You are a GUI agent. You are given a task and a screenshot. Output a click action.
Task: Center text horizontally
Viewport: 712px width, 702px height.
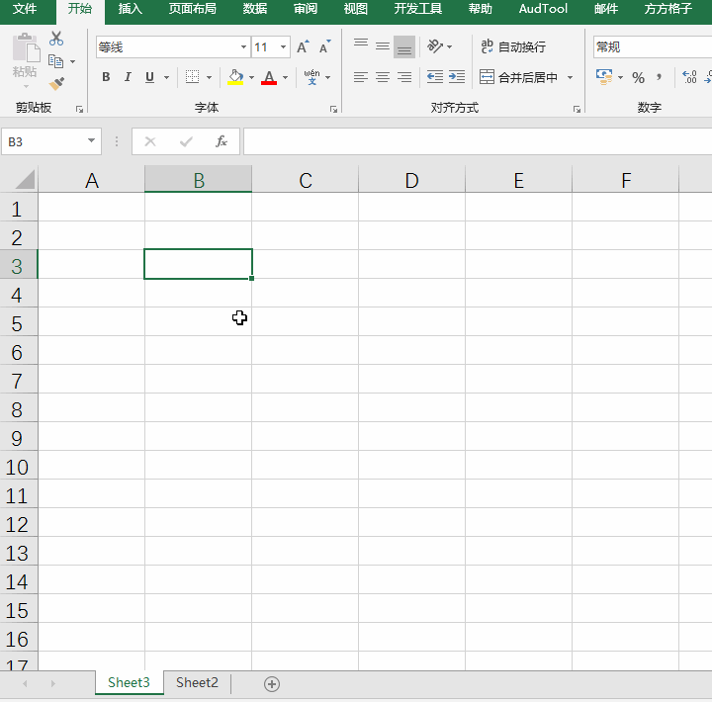[383, 77]
